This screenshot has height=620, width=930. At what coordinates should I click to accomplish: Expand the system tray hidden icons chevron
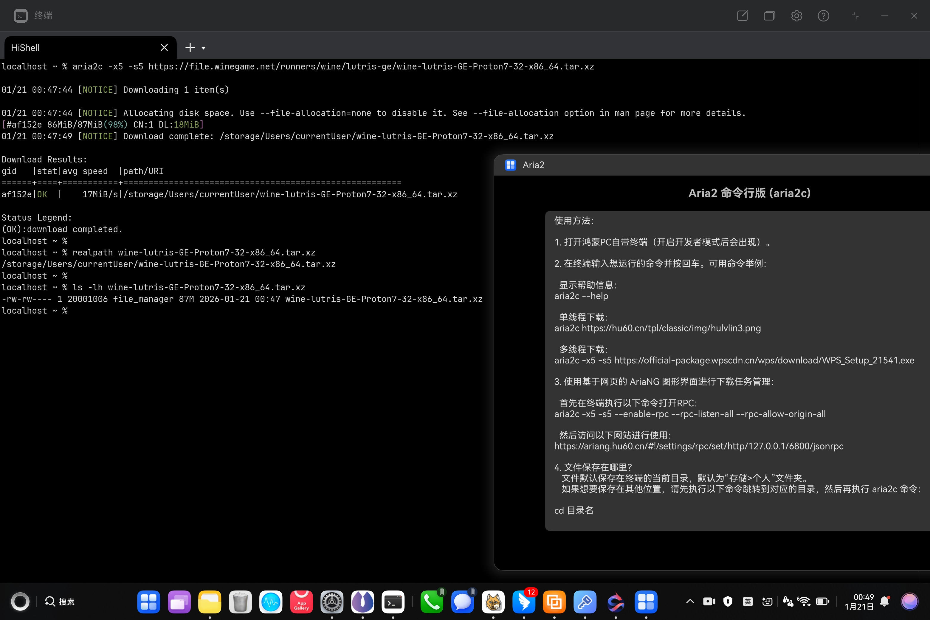click(690, 602)
